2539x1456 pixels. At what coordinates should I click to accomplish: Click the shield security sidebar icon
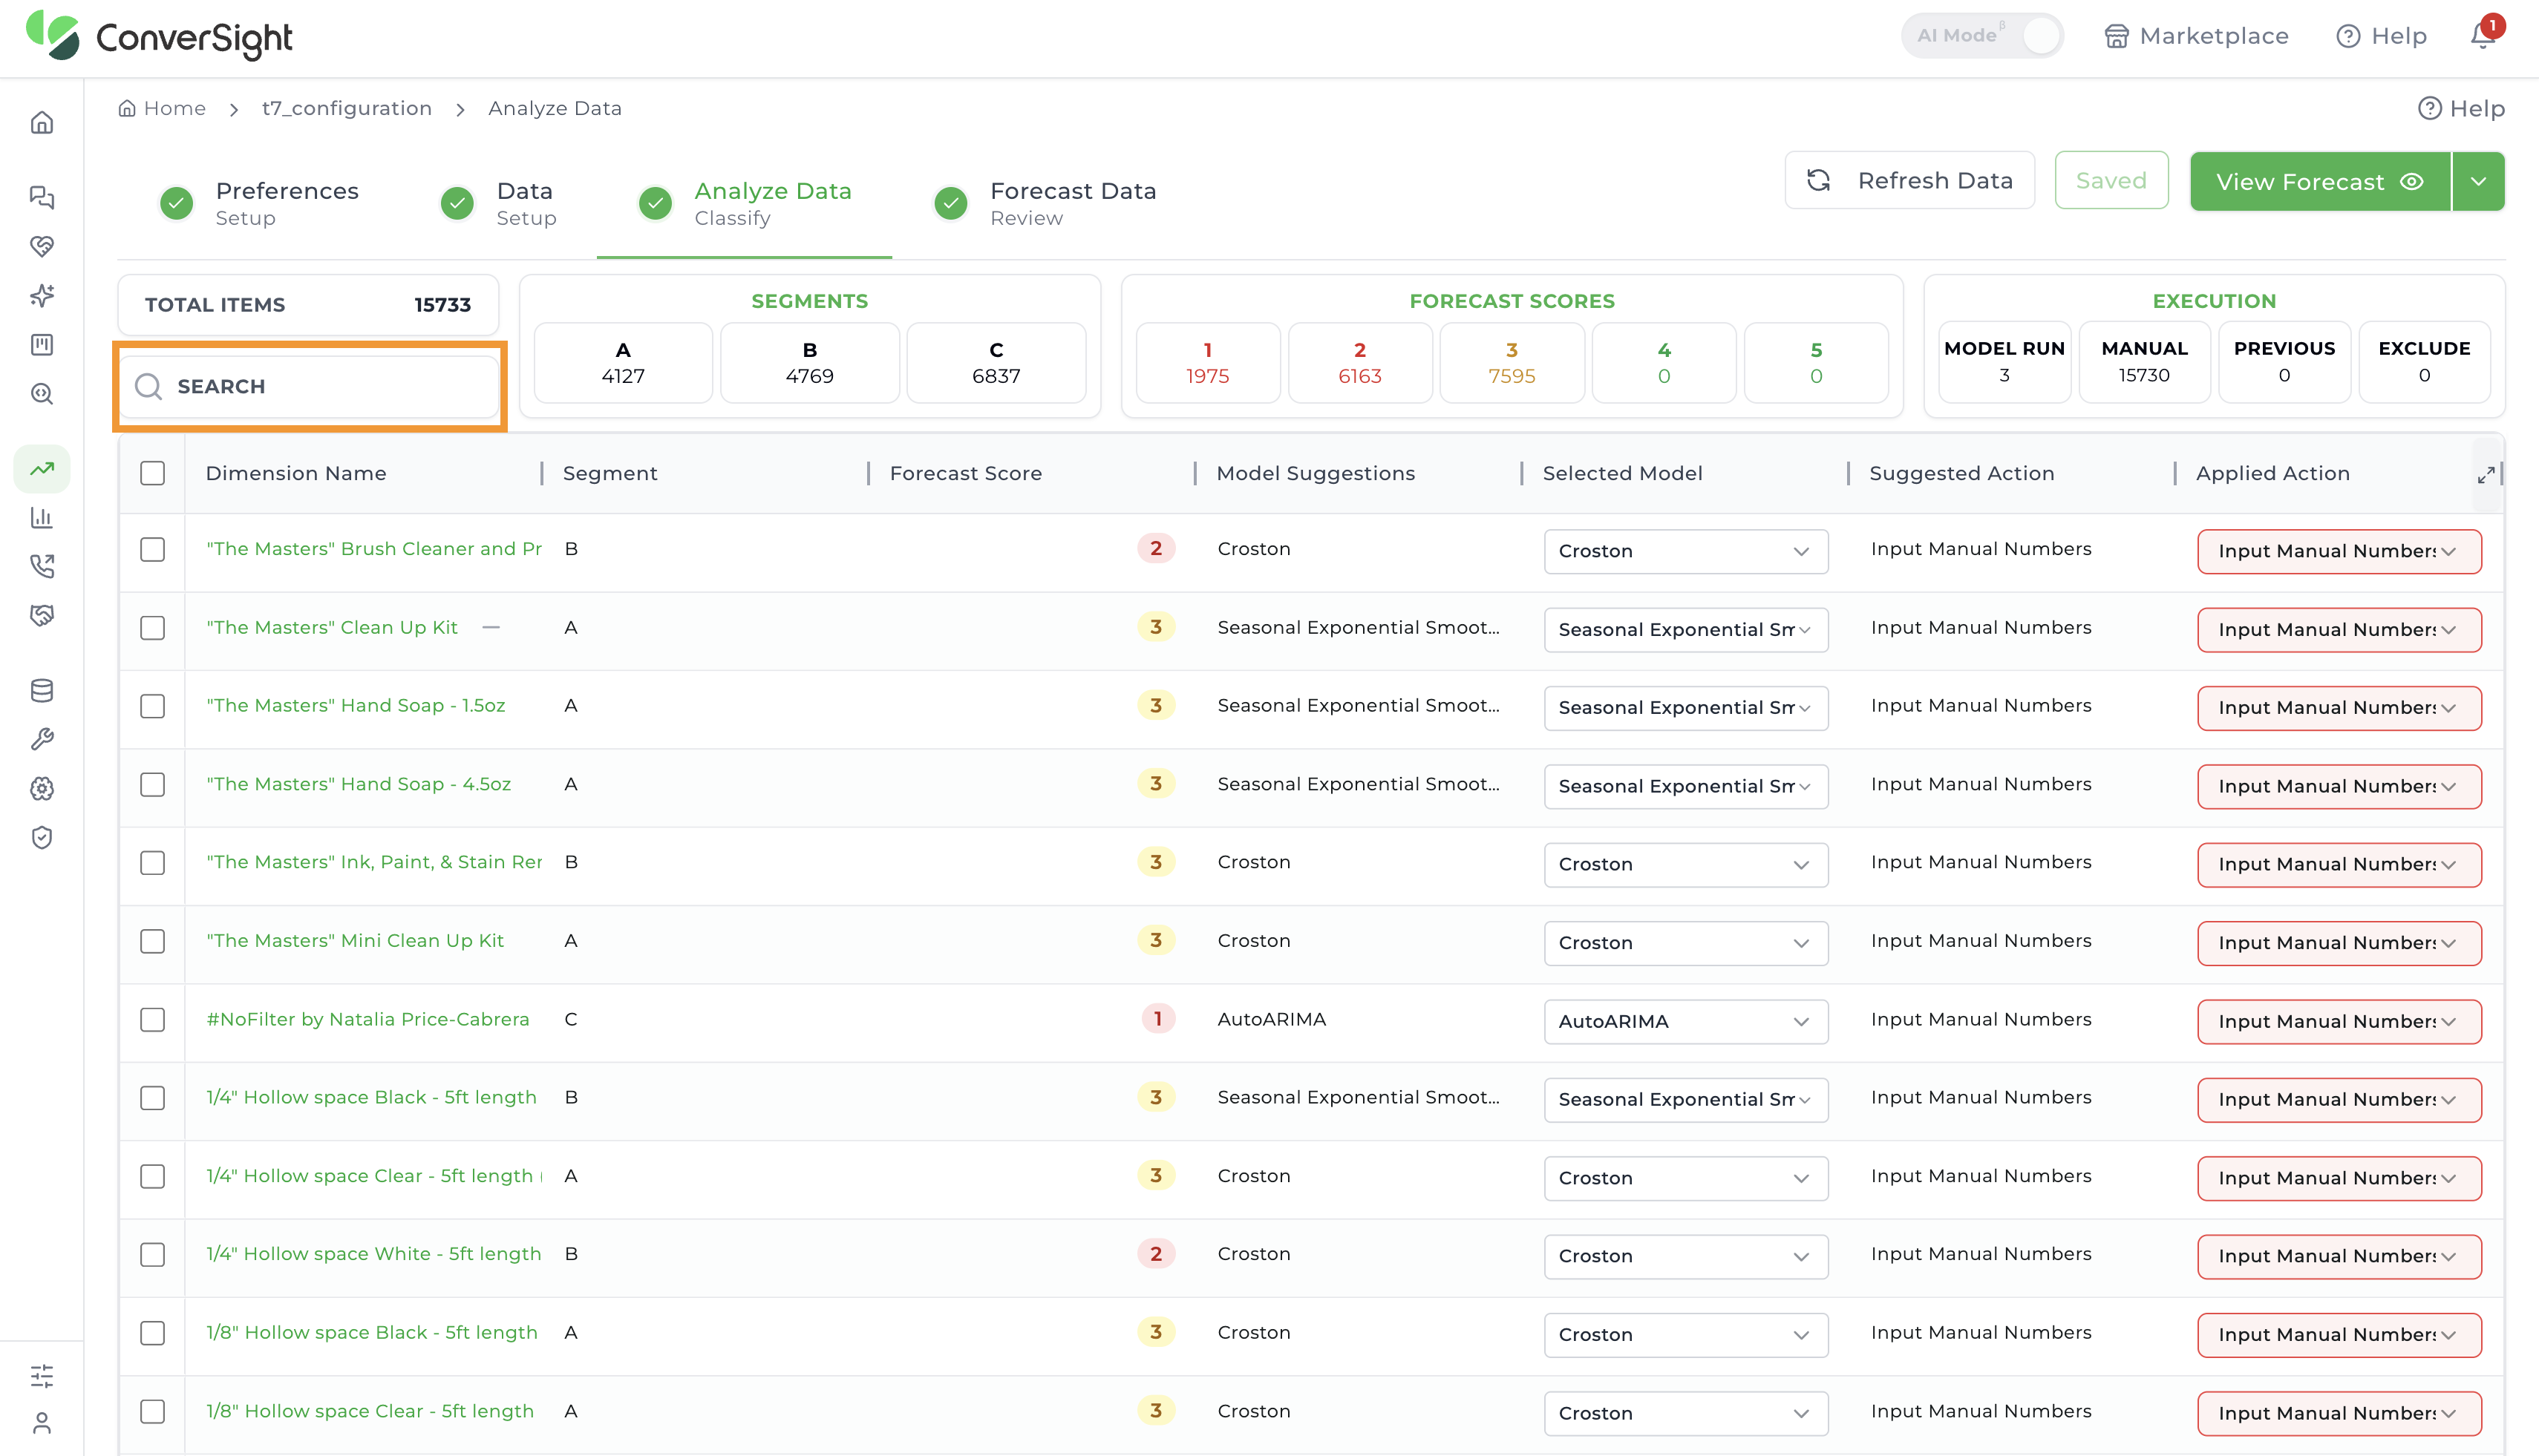click(42, 838)
